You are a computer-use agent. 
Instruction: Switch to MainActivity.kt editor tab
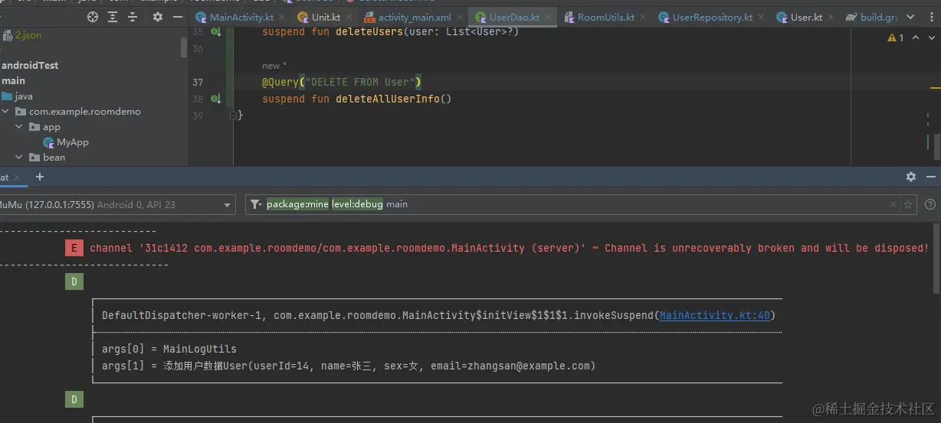(x=241, y=17)
